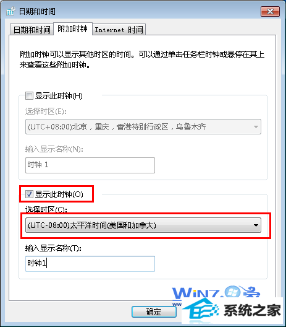Click the Date and Time title bar icon
286x327 pixels.
click(11, 11)
